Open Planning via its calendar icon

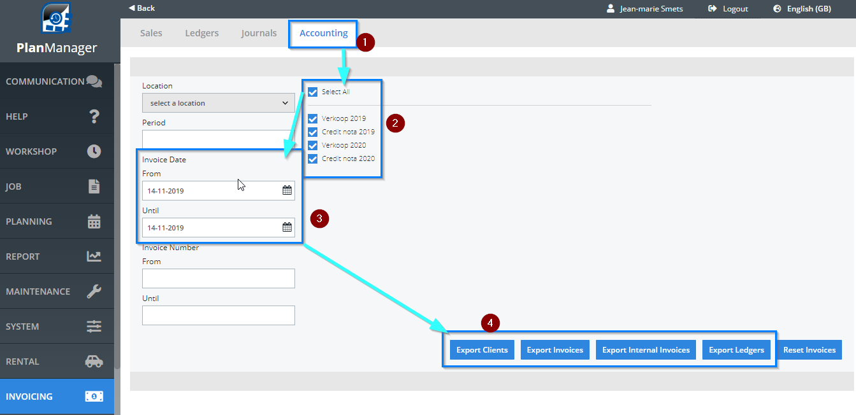tap(94, 222)
